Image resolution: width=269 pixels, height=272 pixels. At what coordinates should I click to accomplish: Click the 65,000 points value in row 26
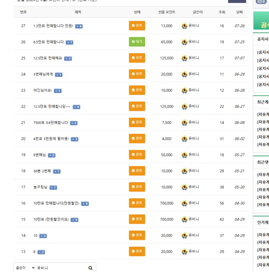coord(167,42)
